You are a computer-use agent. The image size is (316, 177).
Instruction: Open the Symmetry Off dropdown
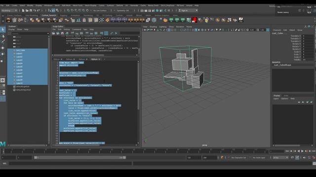123,10
